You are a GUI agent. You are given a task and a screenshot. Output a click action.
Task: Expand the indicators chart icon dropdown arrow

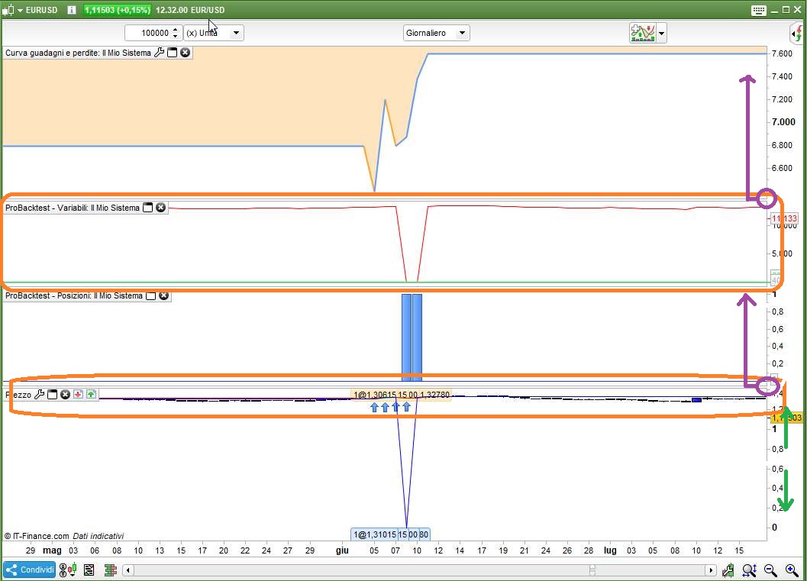coord(661,33)
